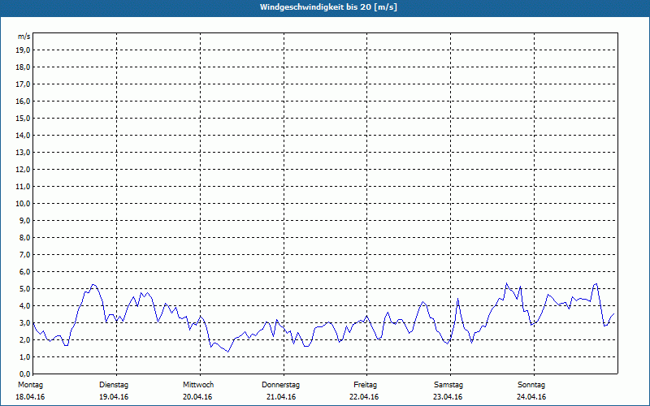Click the m/s unit label

(x=24, y=37)
